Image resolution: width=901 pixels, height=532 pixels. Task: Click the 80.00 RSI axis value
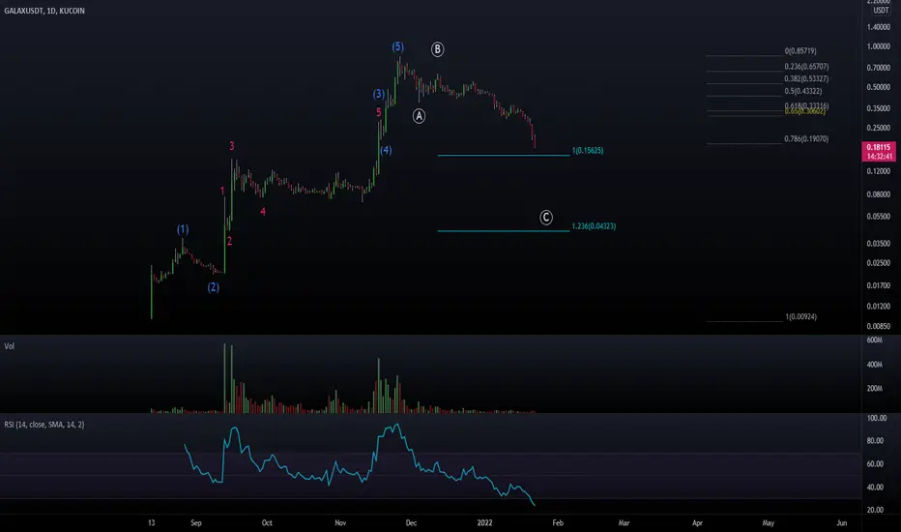[x=875, y=440]
